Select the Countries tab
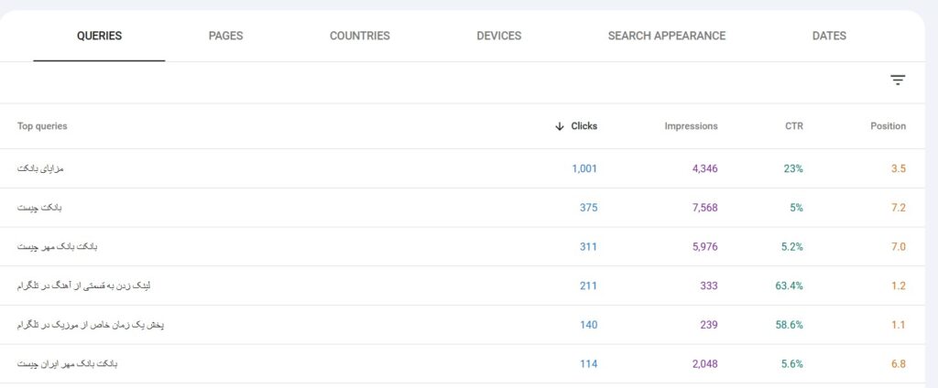The height and width of the screenshot is (388, 938). click(359, 36)
